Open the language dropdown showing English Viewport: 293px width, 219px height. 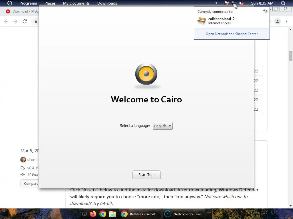[163, 126]
